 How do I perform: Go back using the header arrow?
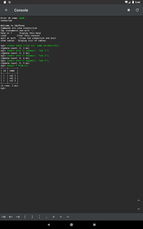pos(6,10)
